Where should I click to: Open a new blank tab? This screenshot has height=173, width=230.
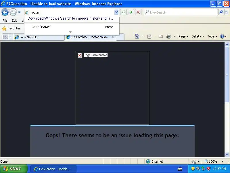(x=120, y=37)
